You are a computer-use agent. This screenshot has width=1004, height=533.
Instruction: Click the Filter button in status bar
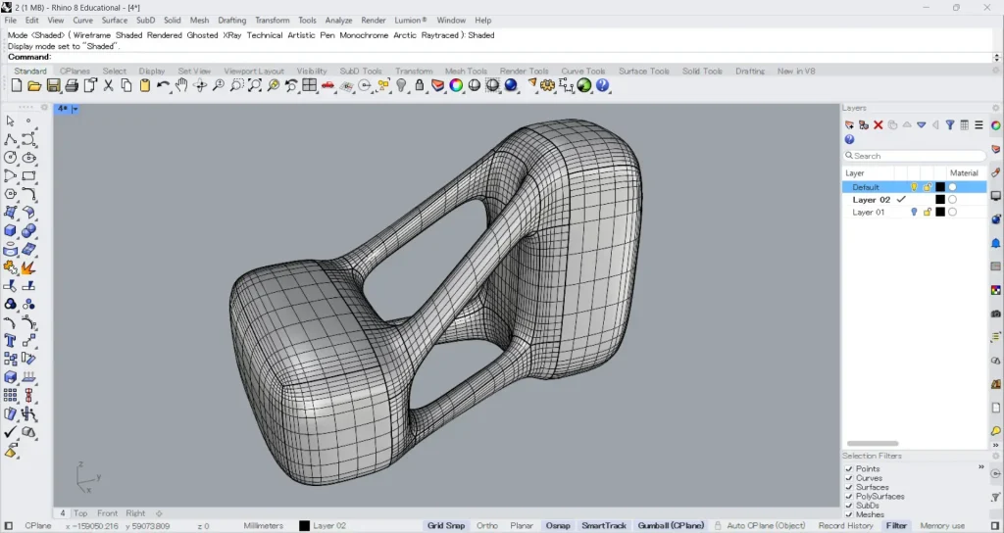coord(896,526)
